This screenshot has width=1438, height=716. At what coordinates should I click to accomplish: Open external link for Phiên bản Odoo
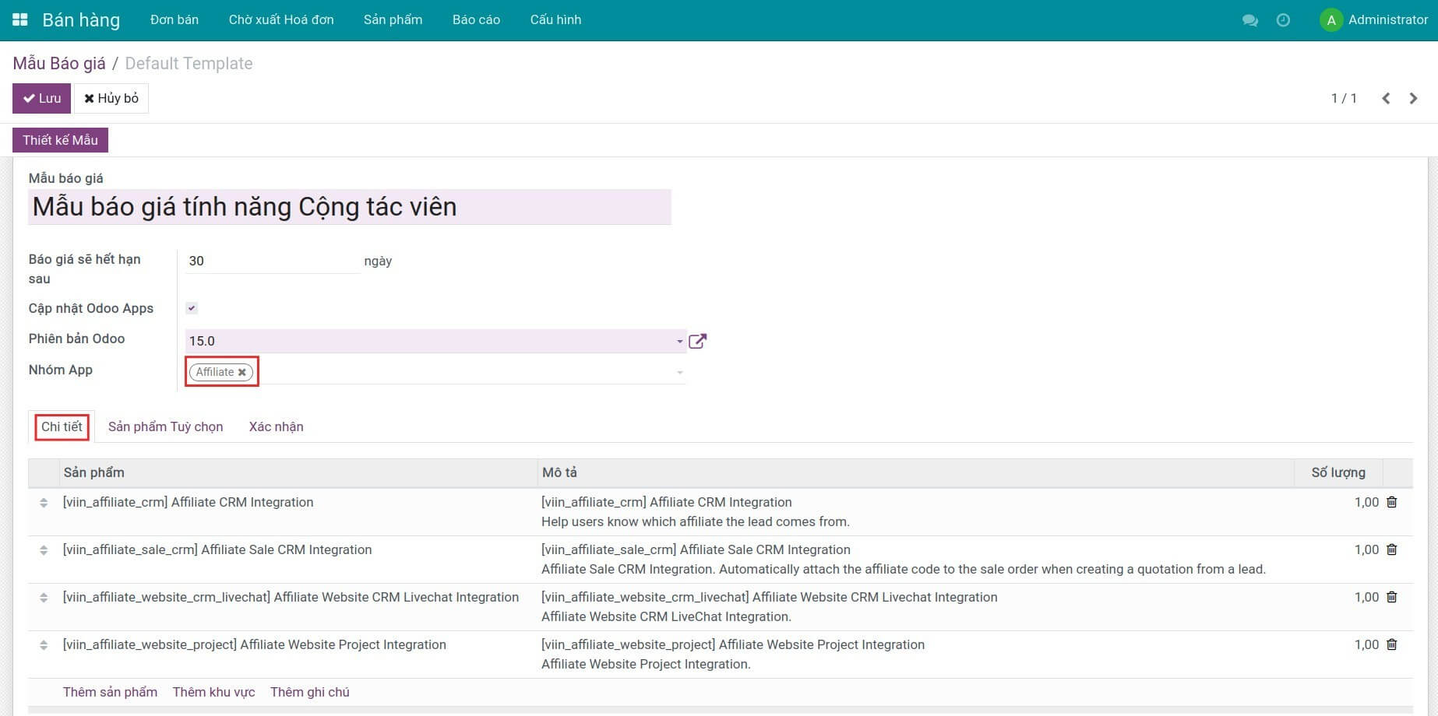697,341
